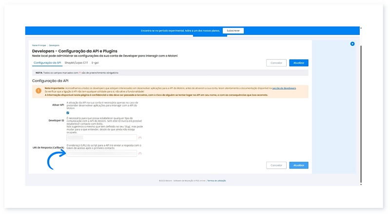
Task: Focus the Developer ID input field
Action: point(101,138)
